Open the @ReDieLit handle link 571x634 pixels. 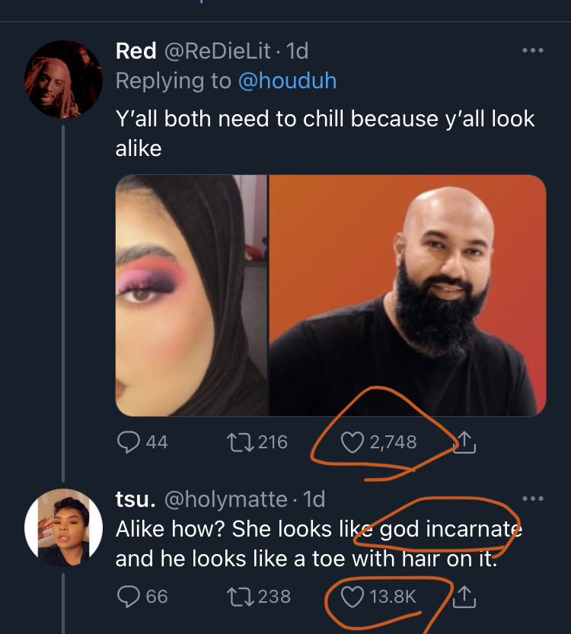[x=216, y=51]
